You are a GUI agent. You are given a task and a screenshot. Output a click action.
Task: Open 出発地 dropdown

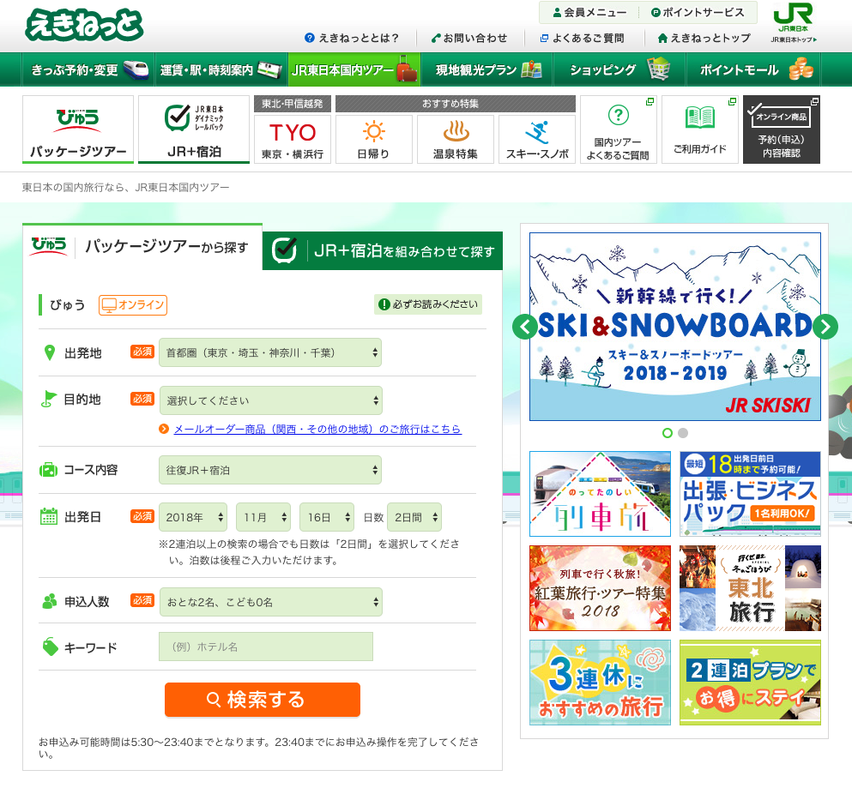tap(270, 352)
